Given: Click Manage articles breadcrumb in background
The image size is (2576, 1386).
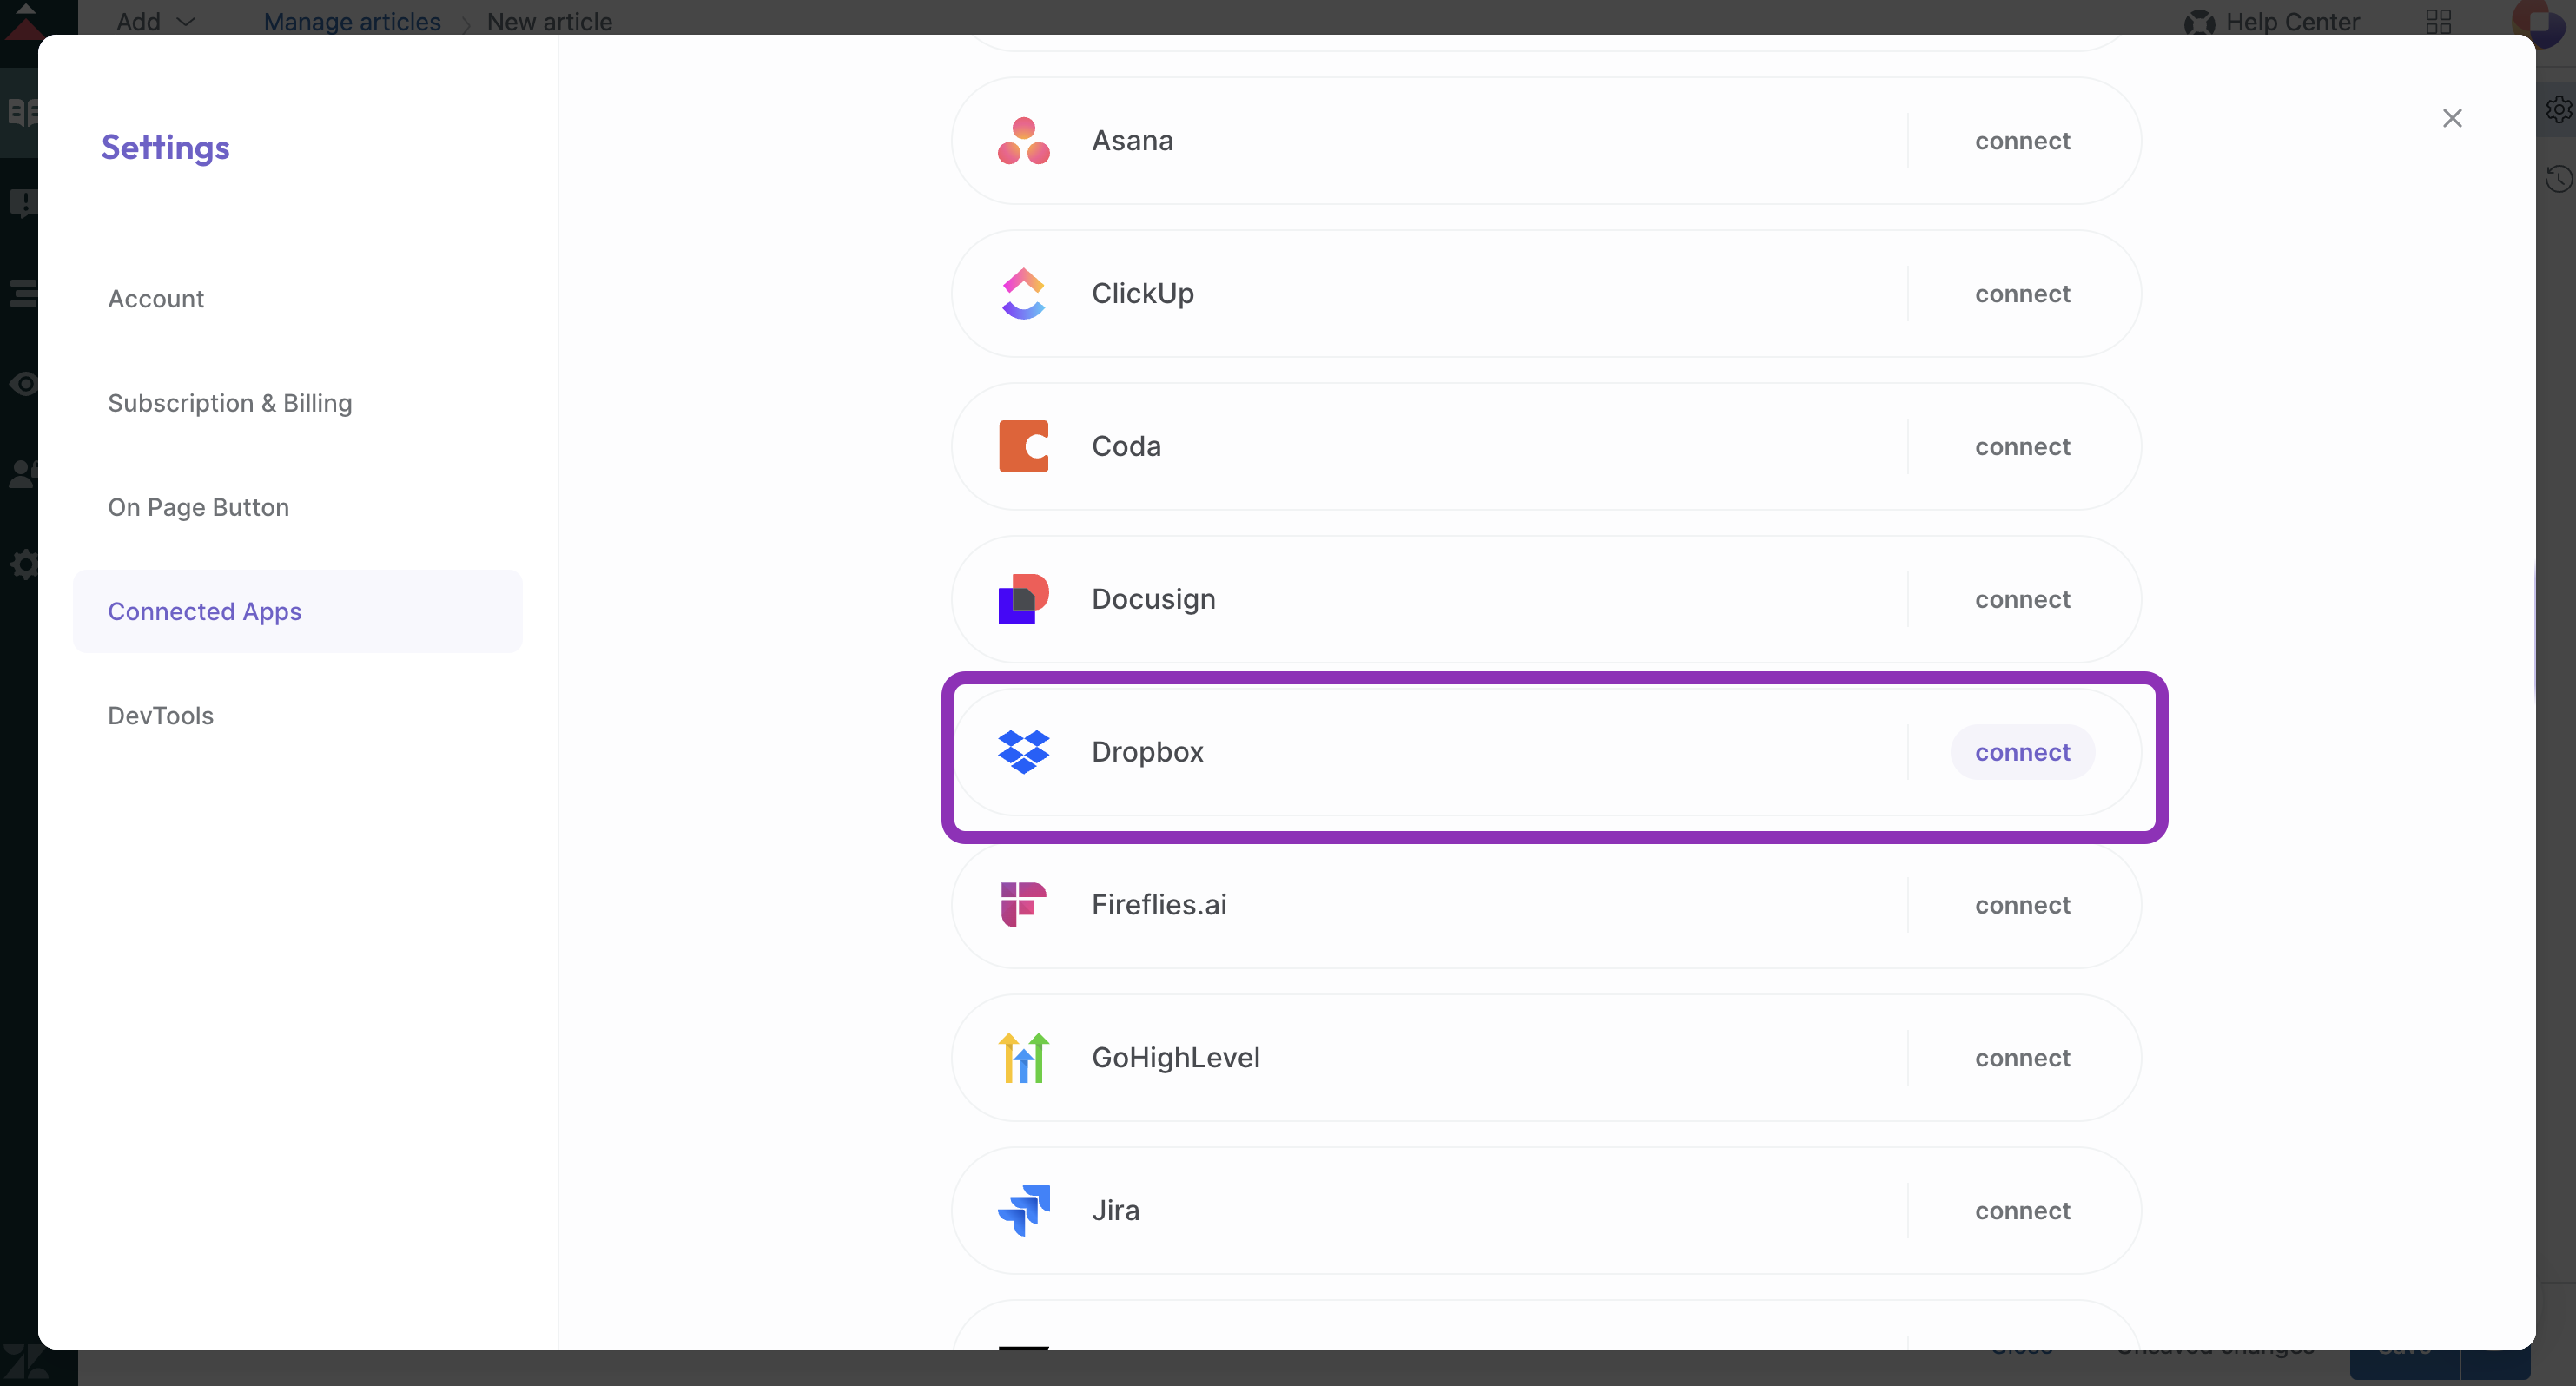Looking at the screenshot, I should coord(352,21).
